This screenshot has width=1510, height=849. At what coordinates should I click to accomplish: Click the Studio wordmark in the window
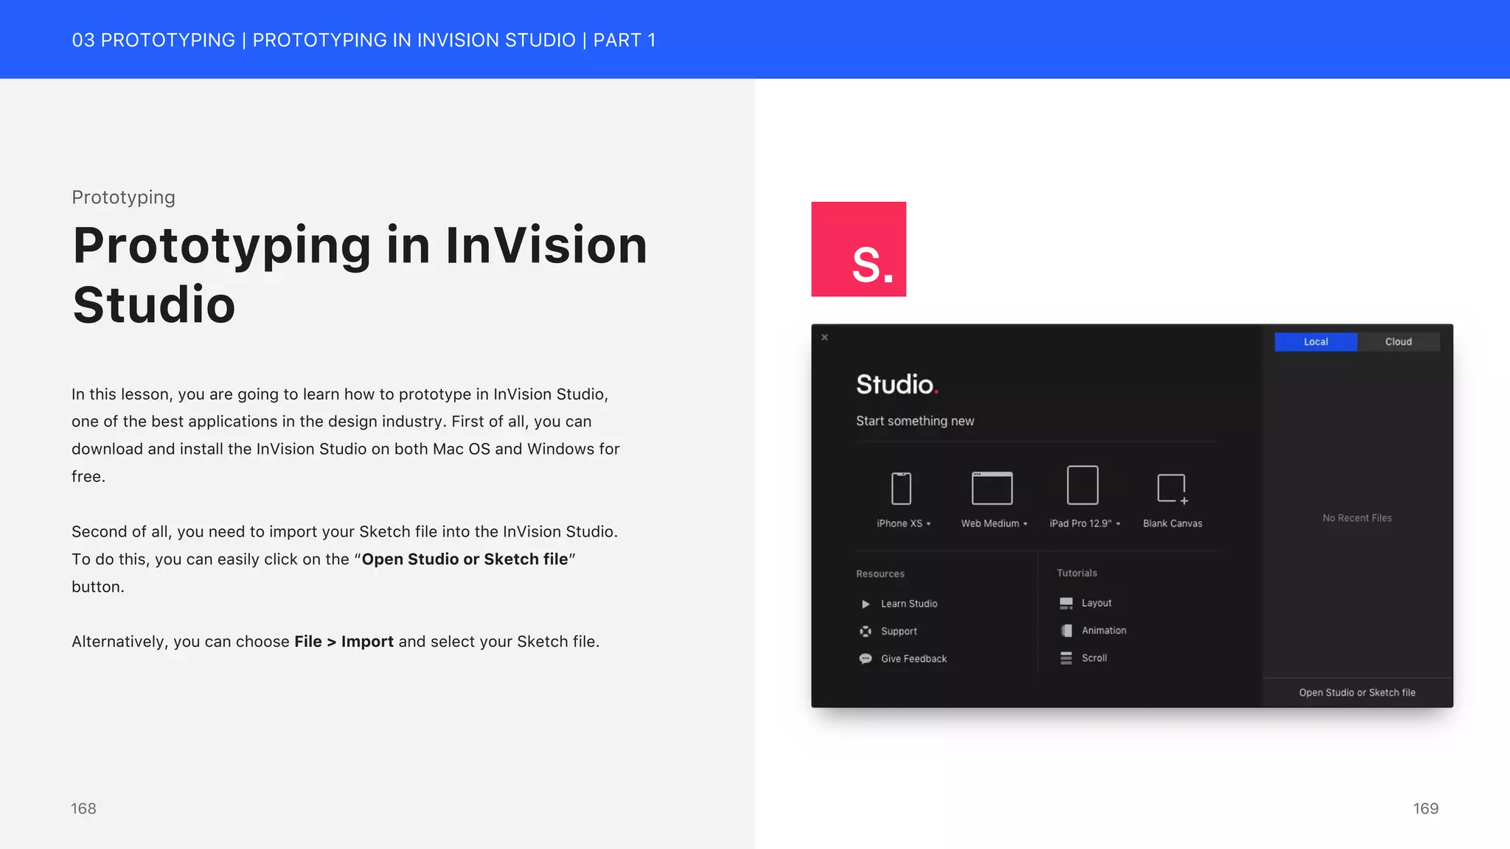[x=897, y=384]
